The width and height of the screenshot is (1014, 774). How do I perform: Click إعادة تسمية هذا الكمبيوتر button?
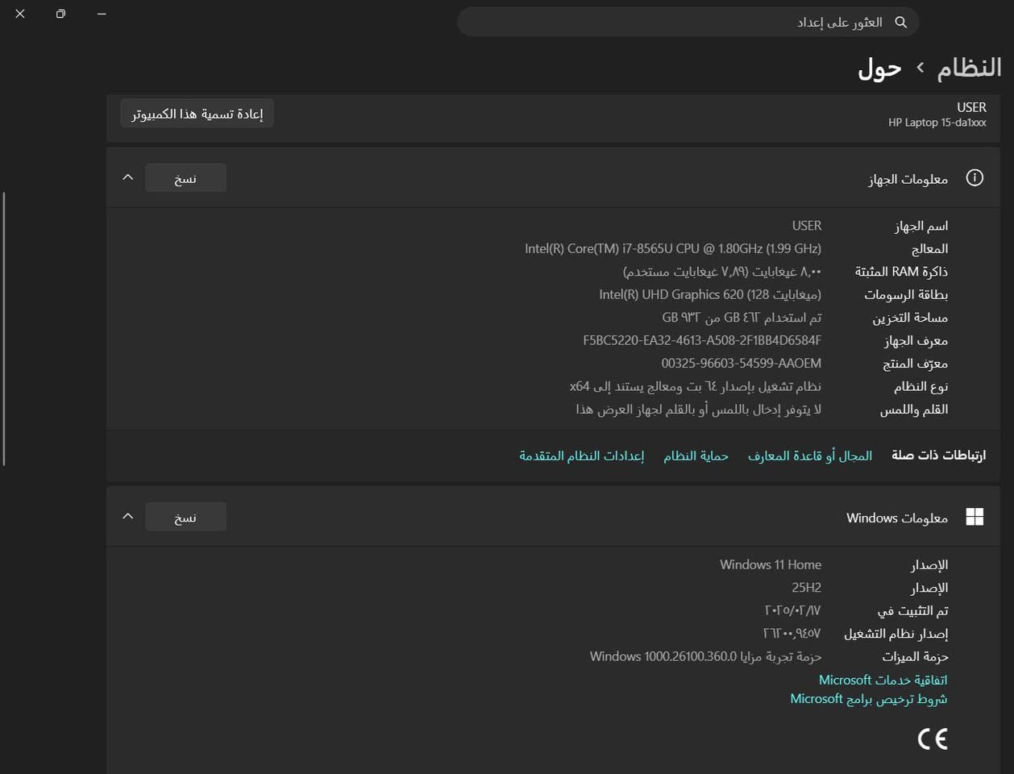click(x=197, y=114)
